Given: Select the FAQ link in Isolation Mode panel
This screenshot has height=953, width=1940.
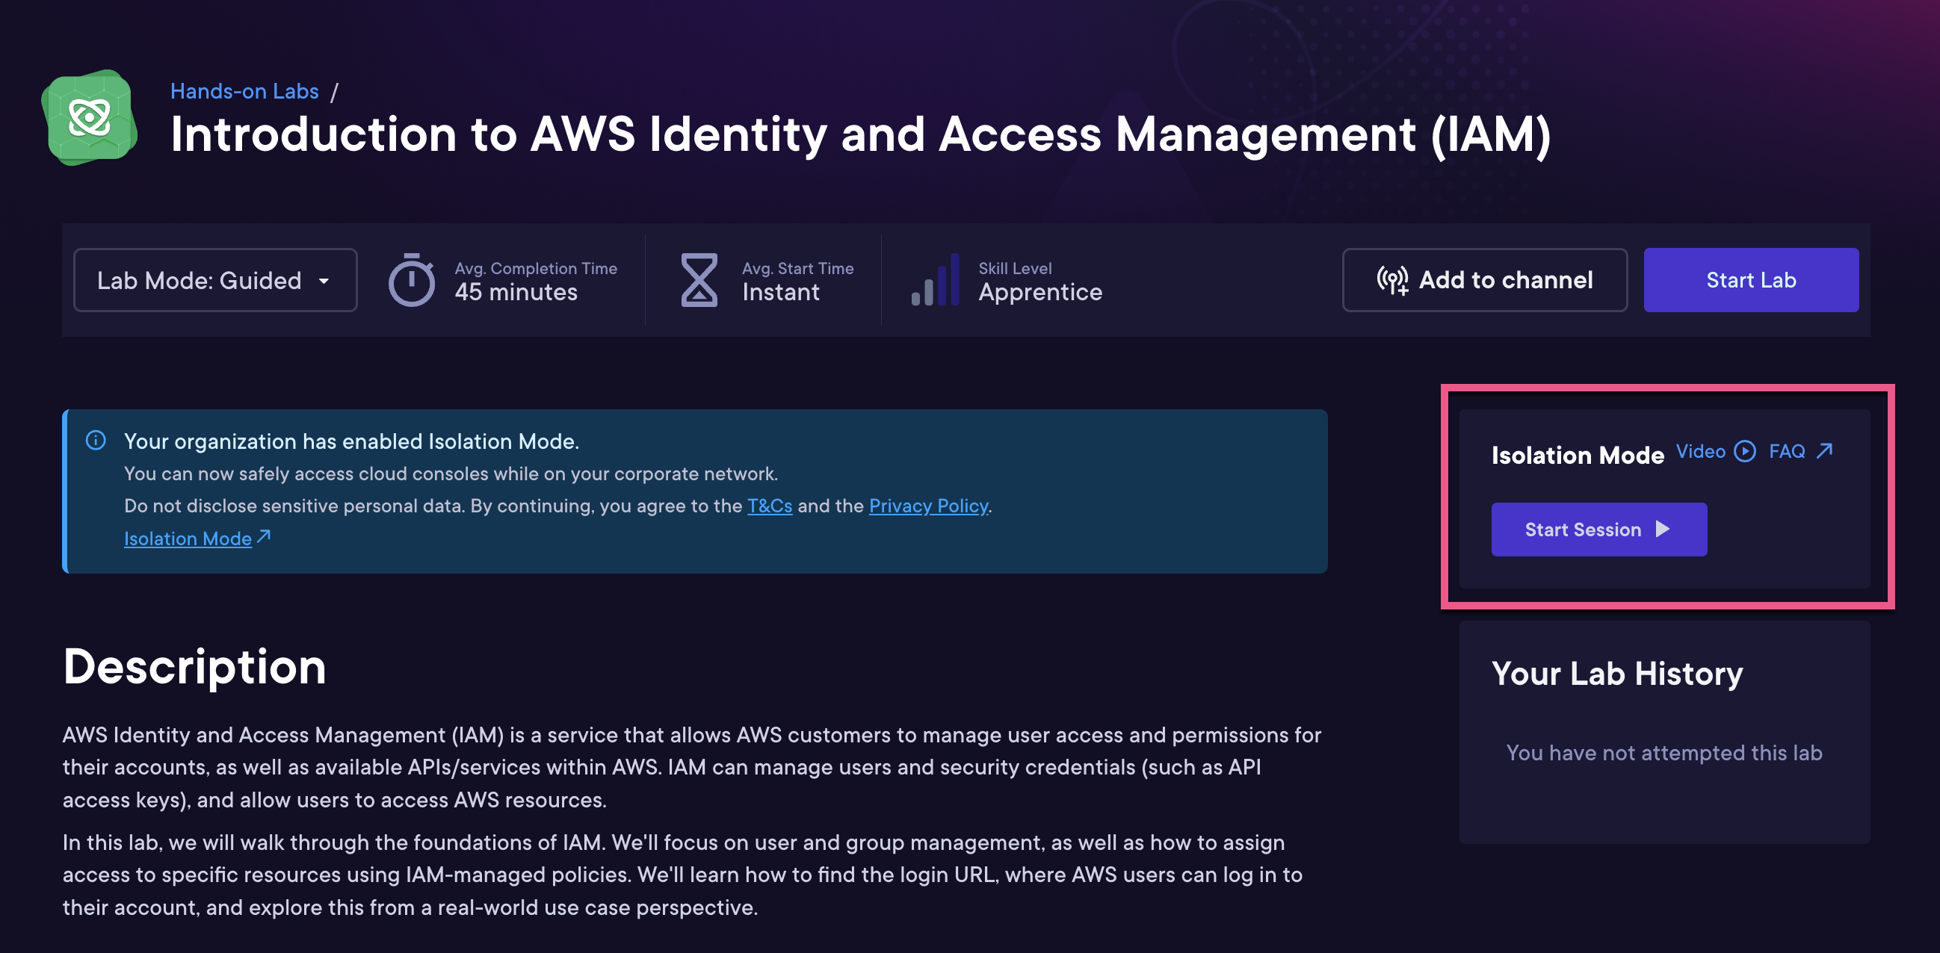Looking at the screenshot, I should [1787, 451].
